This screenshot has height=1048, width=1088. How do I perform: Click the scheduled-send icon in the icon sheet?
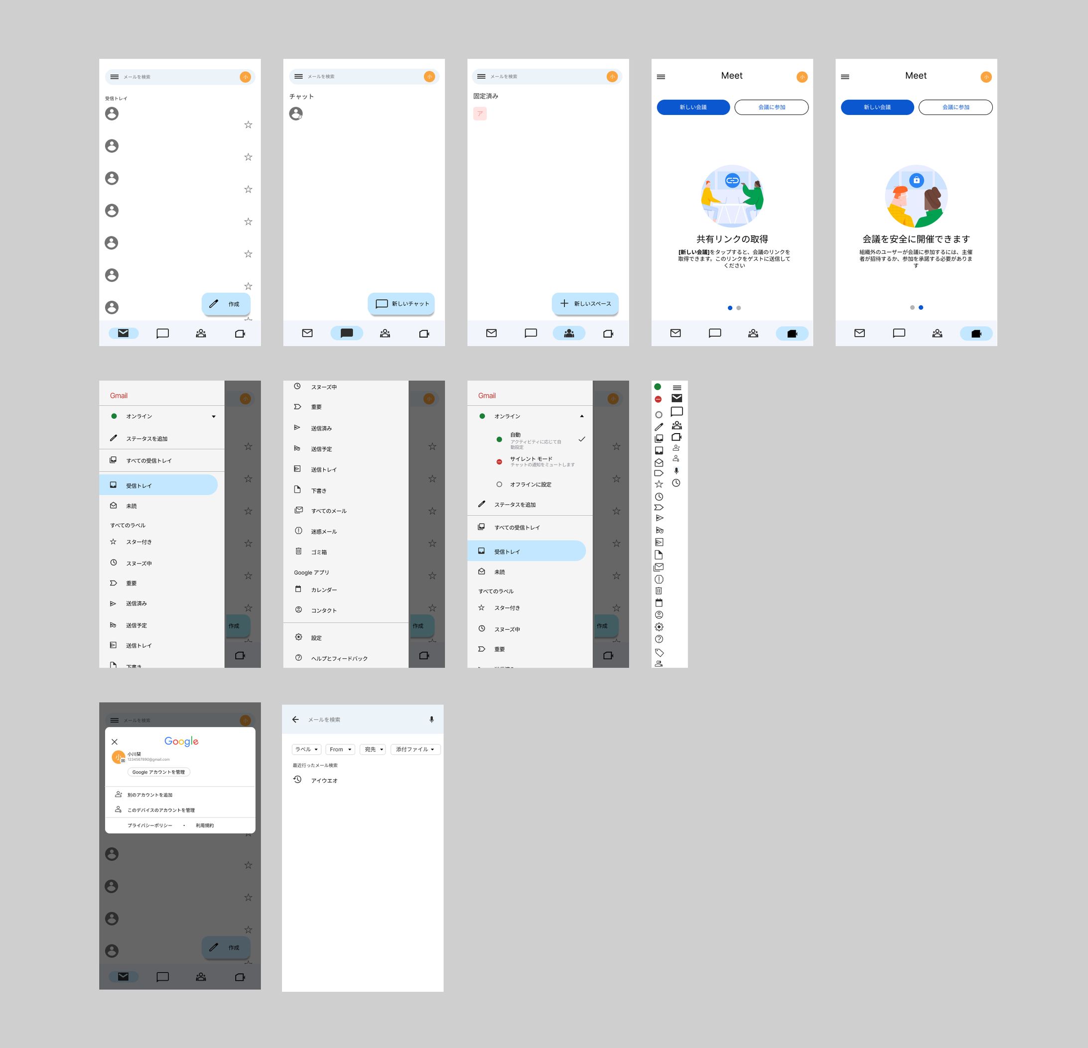(x=660, y=530)
